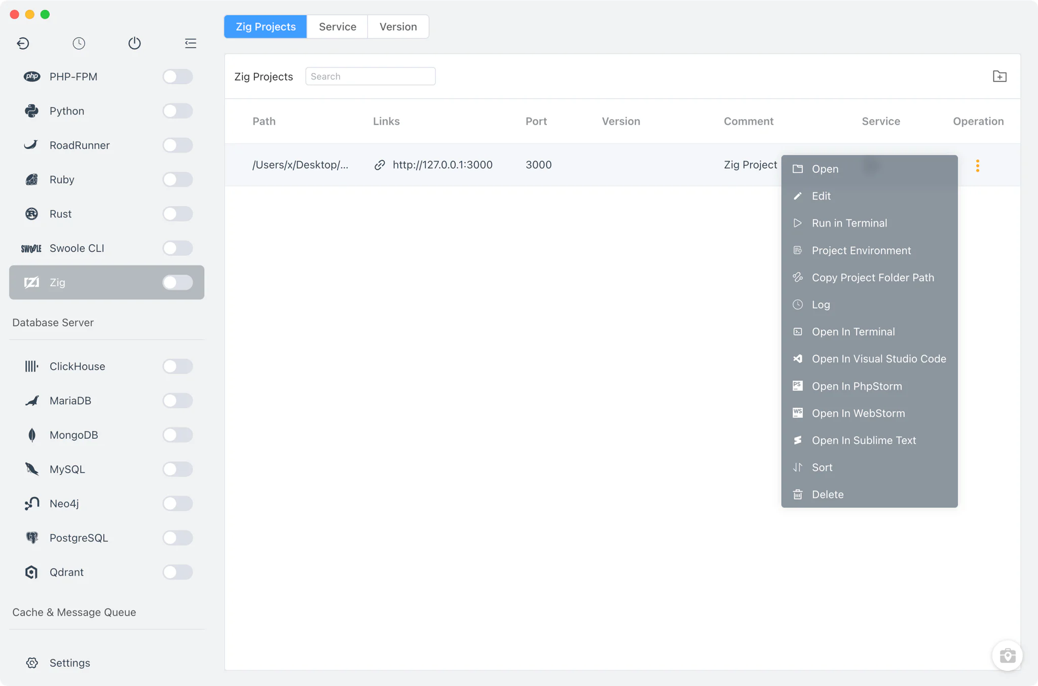Choose Delete from the context menu
1038x686 pixels.
(869, 494)
